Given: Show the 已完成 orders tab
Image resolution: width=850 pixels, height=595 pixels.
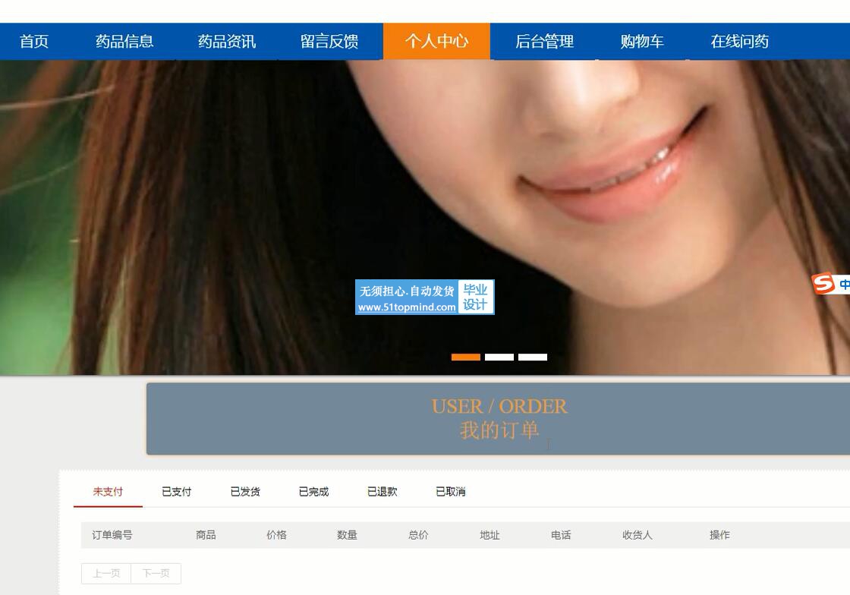Looking at the screenshot, I should pos(314,492).
